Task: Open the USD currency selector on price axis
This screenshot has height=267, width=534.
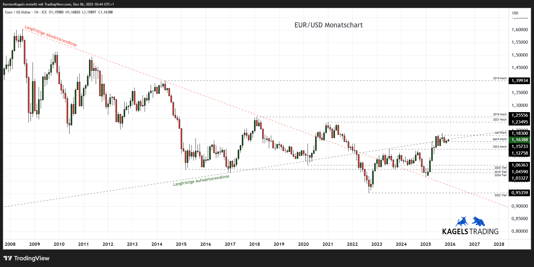Action: tap(515, 13)
